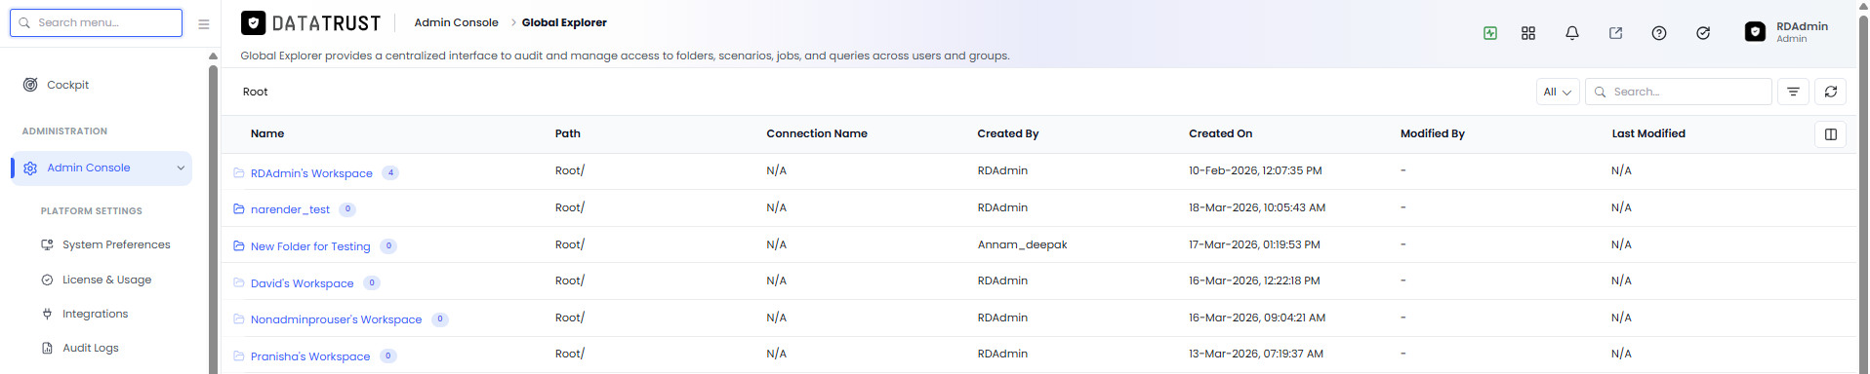
Task: Click the License & Usage icon
Action: (47, 280)
